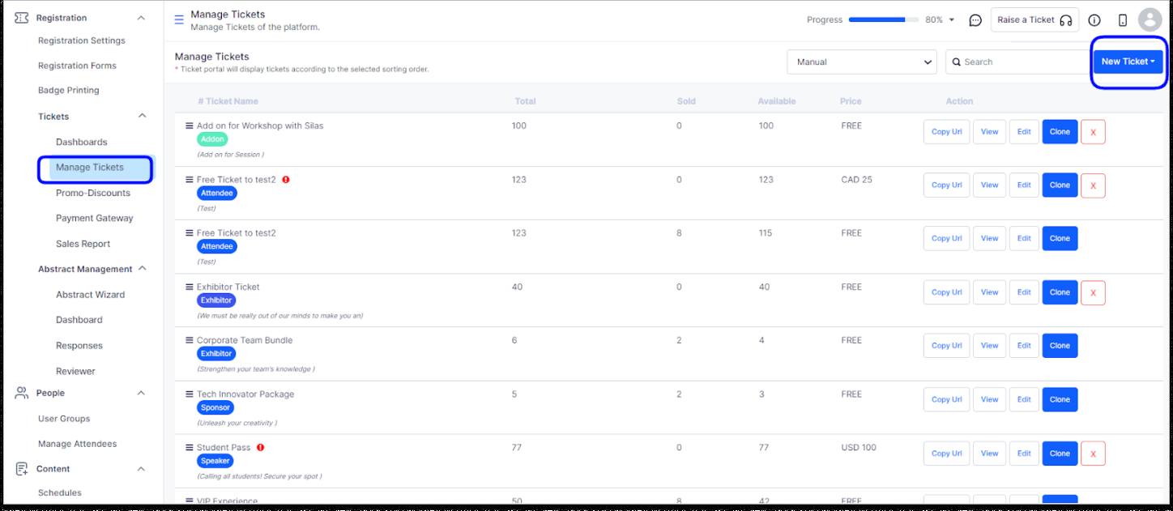
Task: Open Promo-Discounts page
Action: (x=93, y=193)
